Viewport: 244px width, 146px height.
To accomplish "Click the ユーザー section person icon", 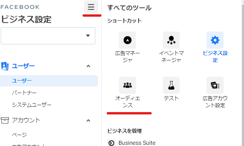I will click(5, 66).
